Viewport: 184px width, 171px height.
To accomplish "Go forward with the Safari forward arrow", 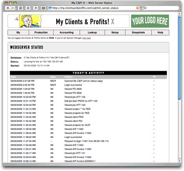I will (x=13, y=8).
